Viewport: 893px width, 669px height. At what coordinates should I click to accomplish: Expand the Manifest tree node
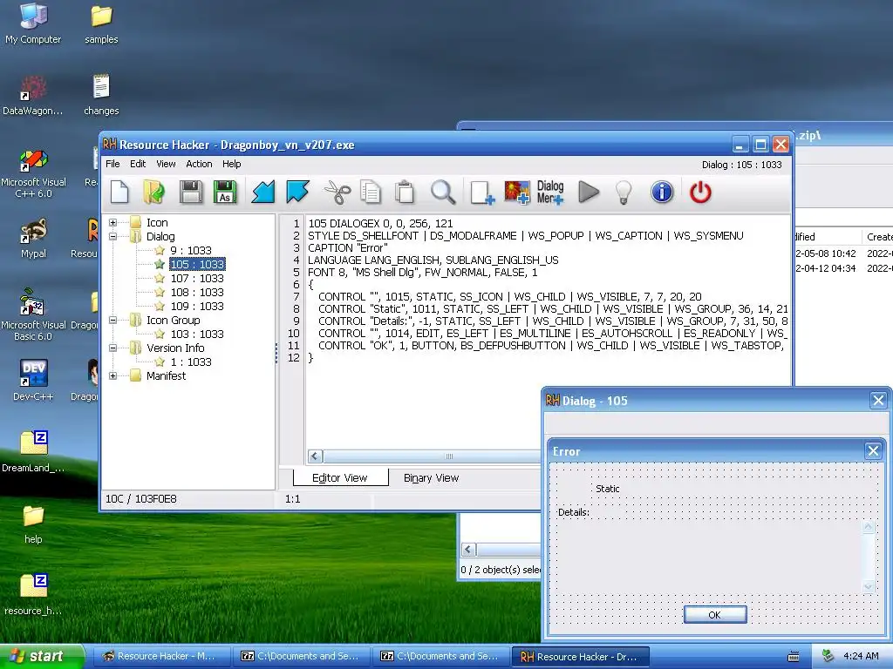(x=112, y=376)
